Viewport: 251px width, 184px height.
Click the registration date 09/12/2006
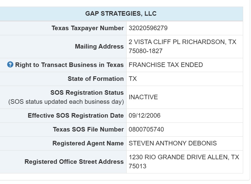(144, 116)
